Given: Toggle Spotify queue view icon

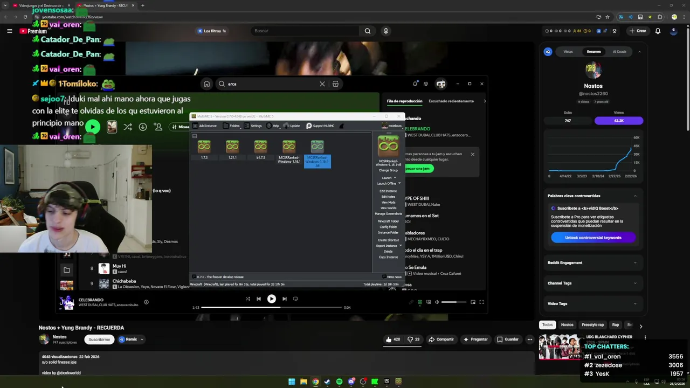Looking at the screenshot, I should (420, 302).
